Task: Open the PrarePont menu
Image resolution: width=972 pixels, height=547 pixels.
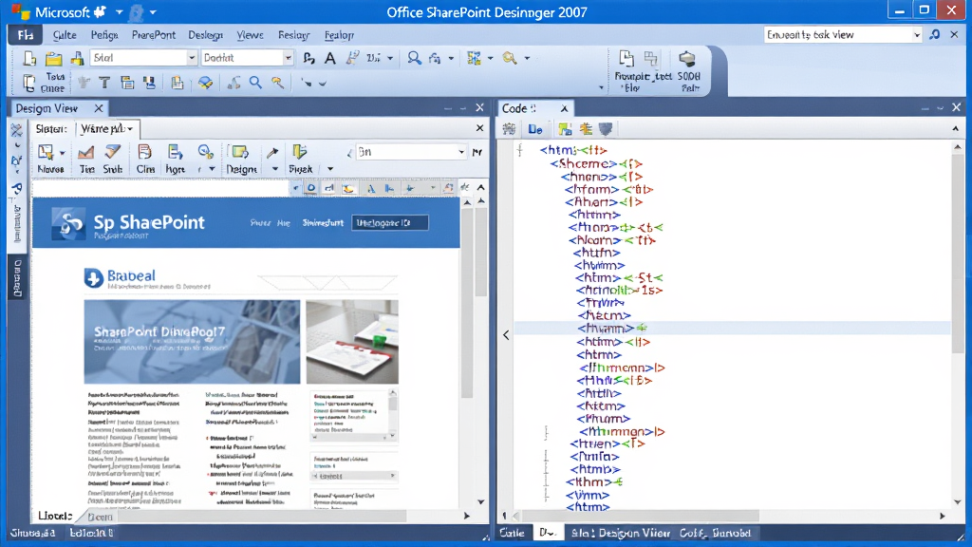Action: coord(153,35)
